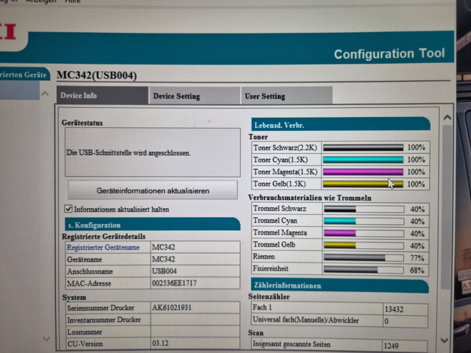Click Trommel Magenta progress bar
This screenshot has width=471, height=353.
pyautogui.click(x=364, y=233)
